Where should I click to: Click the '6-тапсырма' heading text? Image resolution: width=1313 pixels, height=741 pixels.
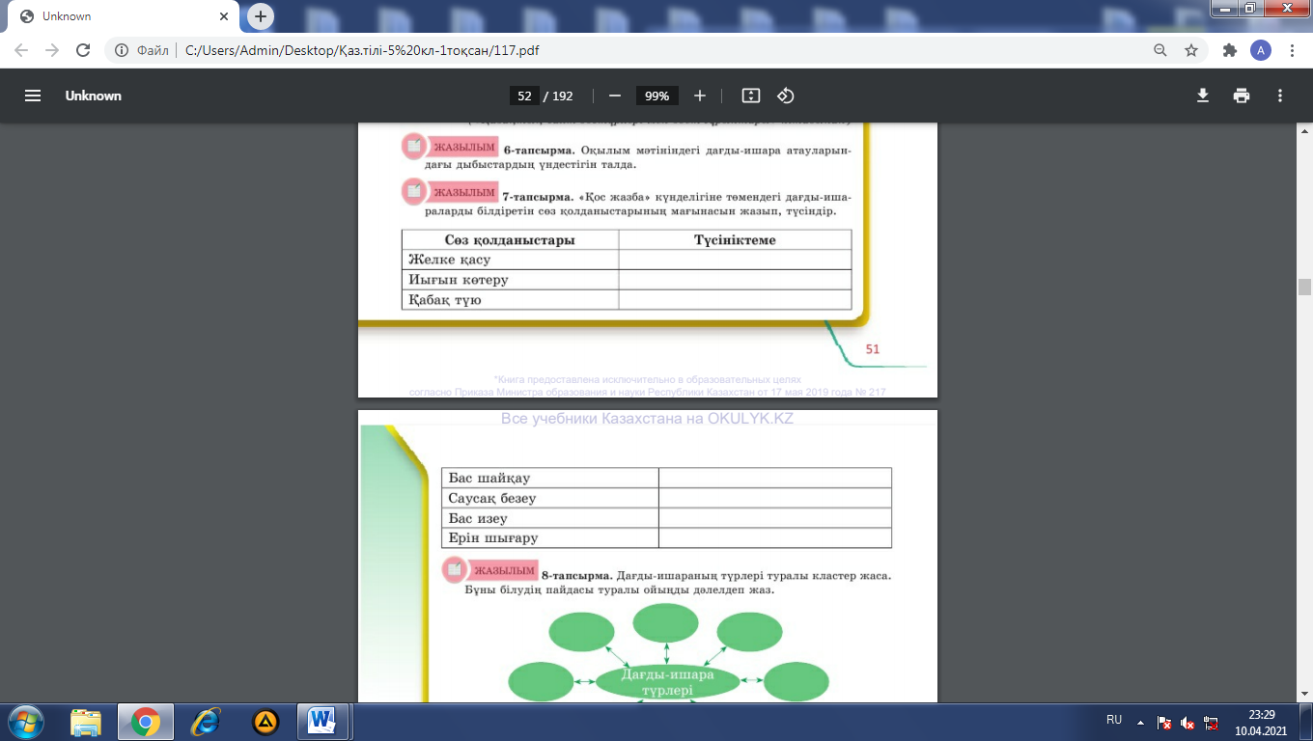click(539, 150)
